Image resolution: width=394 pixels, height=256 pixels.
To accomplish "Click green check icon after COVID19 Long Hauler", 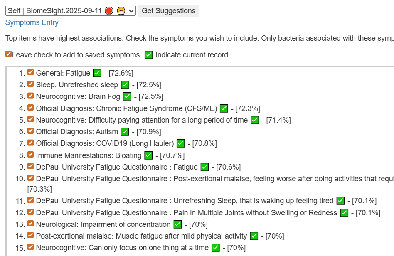I will point(181,143).
